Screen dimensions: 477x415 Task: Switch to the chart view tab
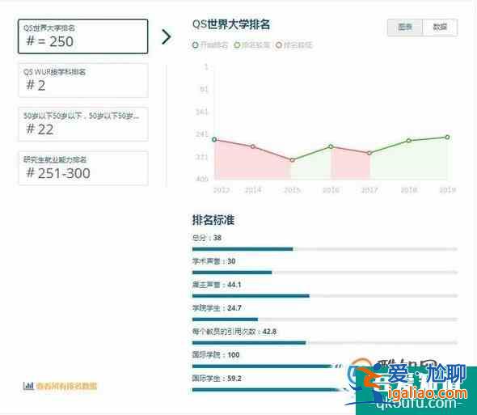pyautogui.click(x=405, y=28)
